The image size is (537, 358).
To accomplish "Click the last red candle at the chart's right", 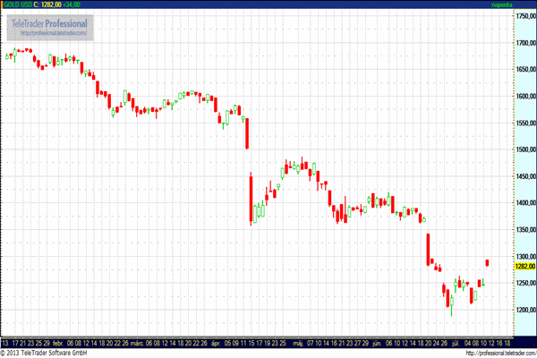I will click(487, 262).
